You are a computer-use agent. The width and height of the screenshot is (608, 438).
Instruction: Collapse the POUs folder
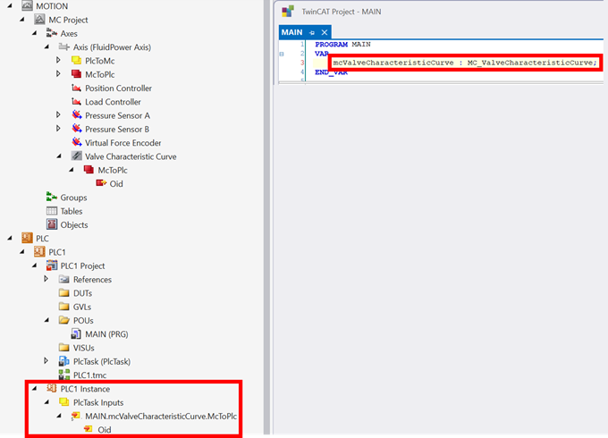46,320
